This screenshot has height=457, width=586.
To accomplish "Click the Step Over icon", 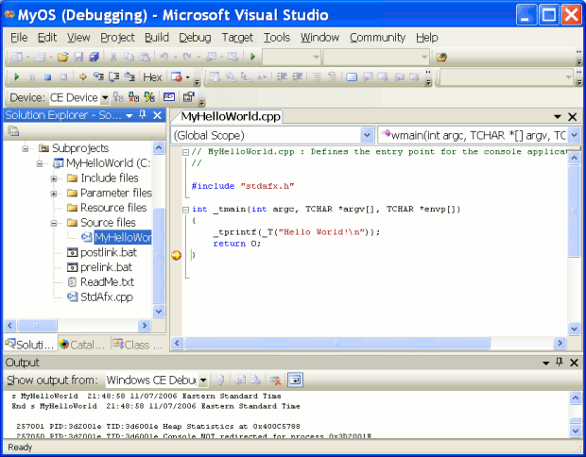I will point(114,76).
